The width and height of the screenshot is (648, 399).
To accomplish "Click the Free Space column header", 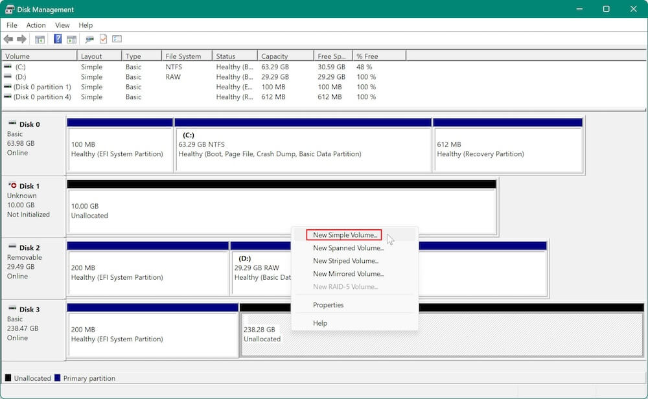I will tap(330, 55).
